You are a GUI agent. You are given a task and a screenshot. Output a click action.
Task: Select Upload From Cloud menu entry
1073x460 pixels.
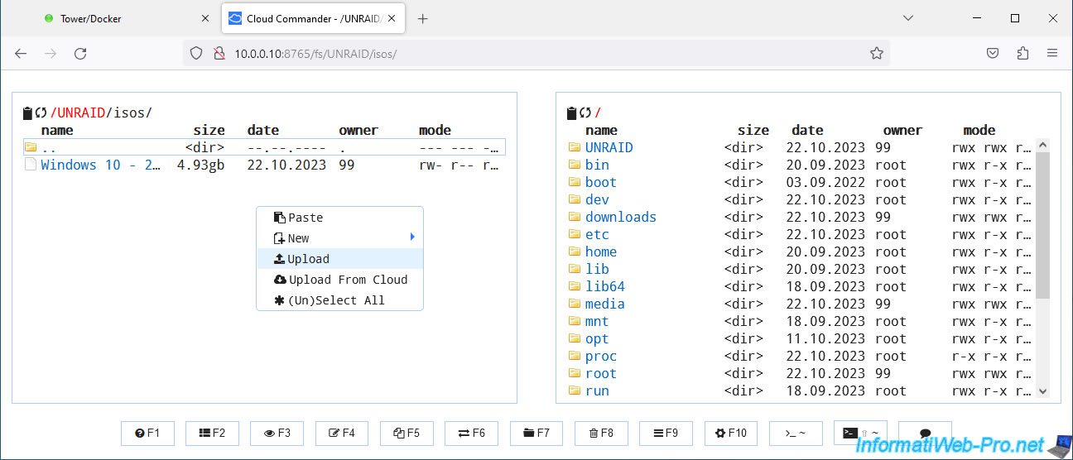click(348, 280)
